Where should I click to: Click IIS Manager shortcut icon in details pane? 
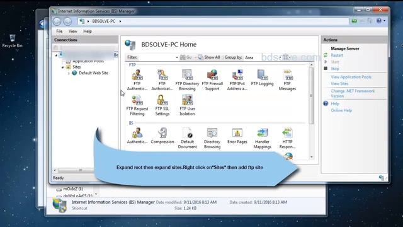pyautogui.click(x=60, y=205)
